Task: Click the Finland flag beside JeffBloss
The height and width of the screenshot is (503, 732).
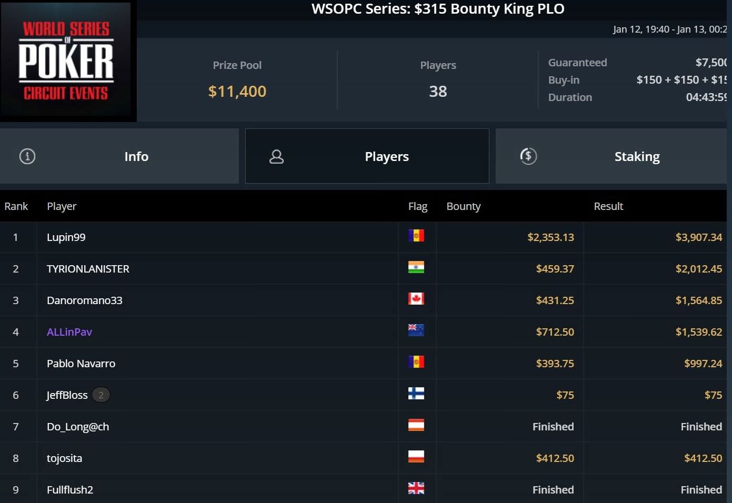Action: coord(416,394)
